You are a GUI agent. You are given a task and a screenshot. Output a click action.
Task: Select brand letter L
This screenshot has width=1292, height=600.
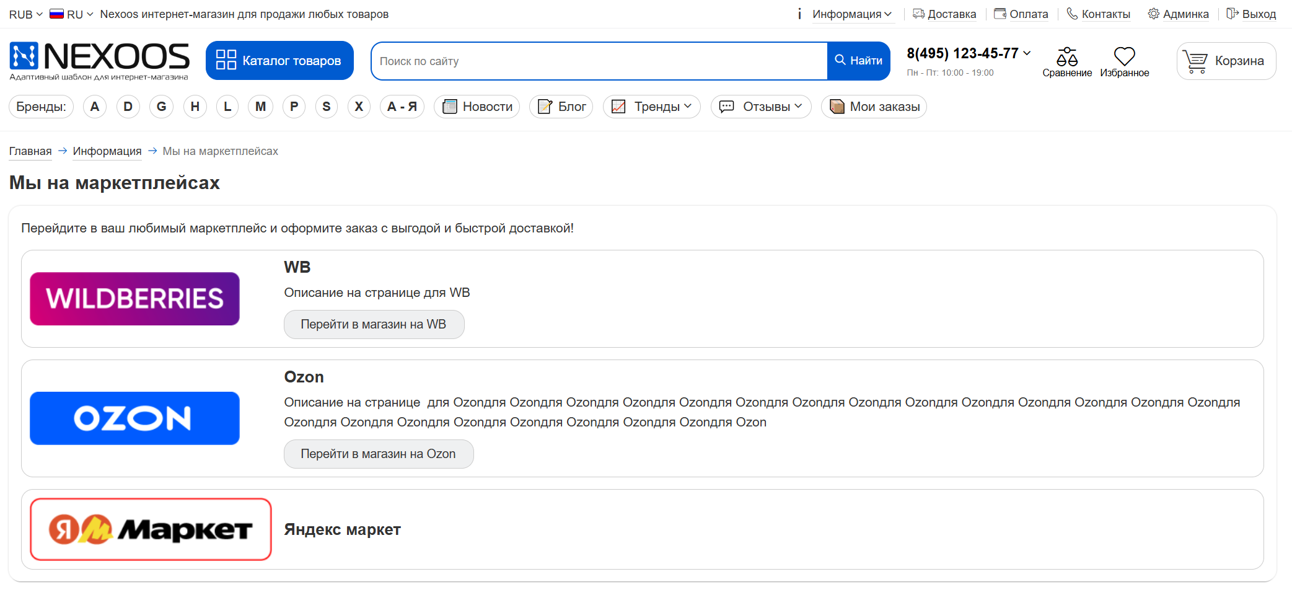(x=227, y=107)
